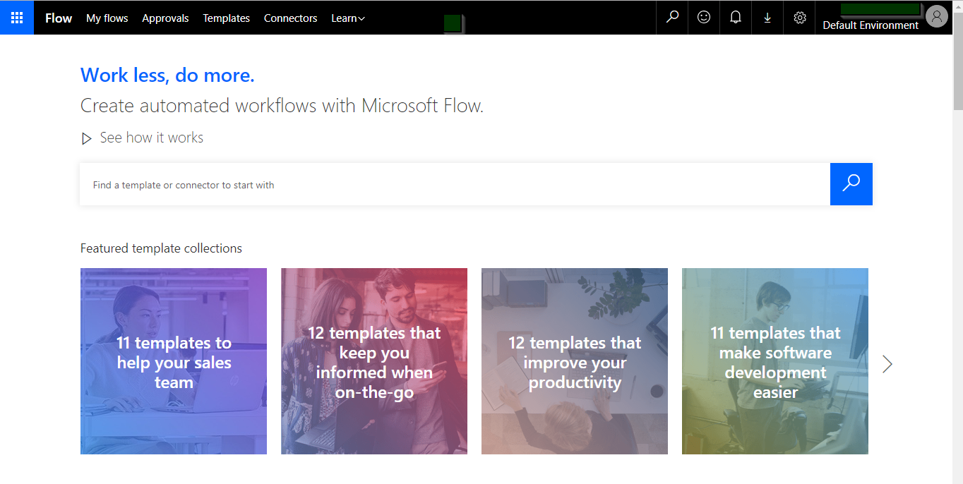963x484 pixels.
Task: Click See how it works
Action: (152, 138)
